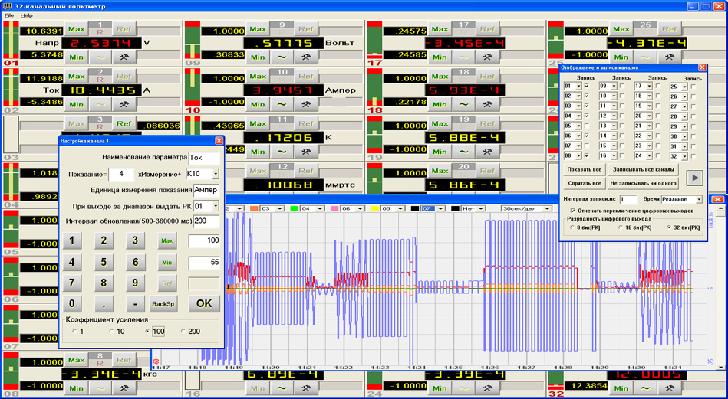Check the Запись checkbox for channel 17
728x399 pixels.
pos(658,87)
